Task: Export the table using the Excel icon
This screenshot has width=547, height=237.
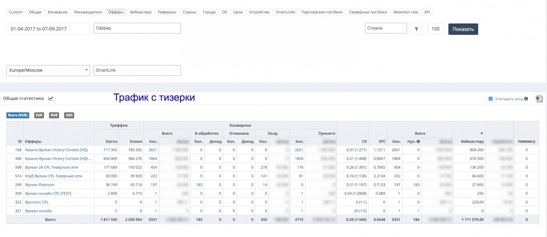Action: [539, 99]
